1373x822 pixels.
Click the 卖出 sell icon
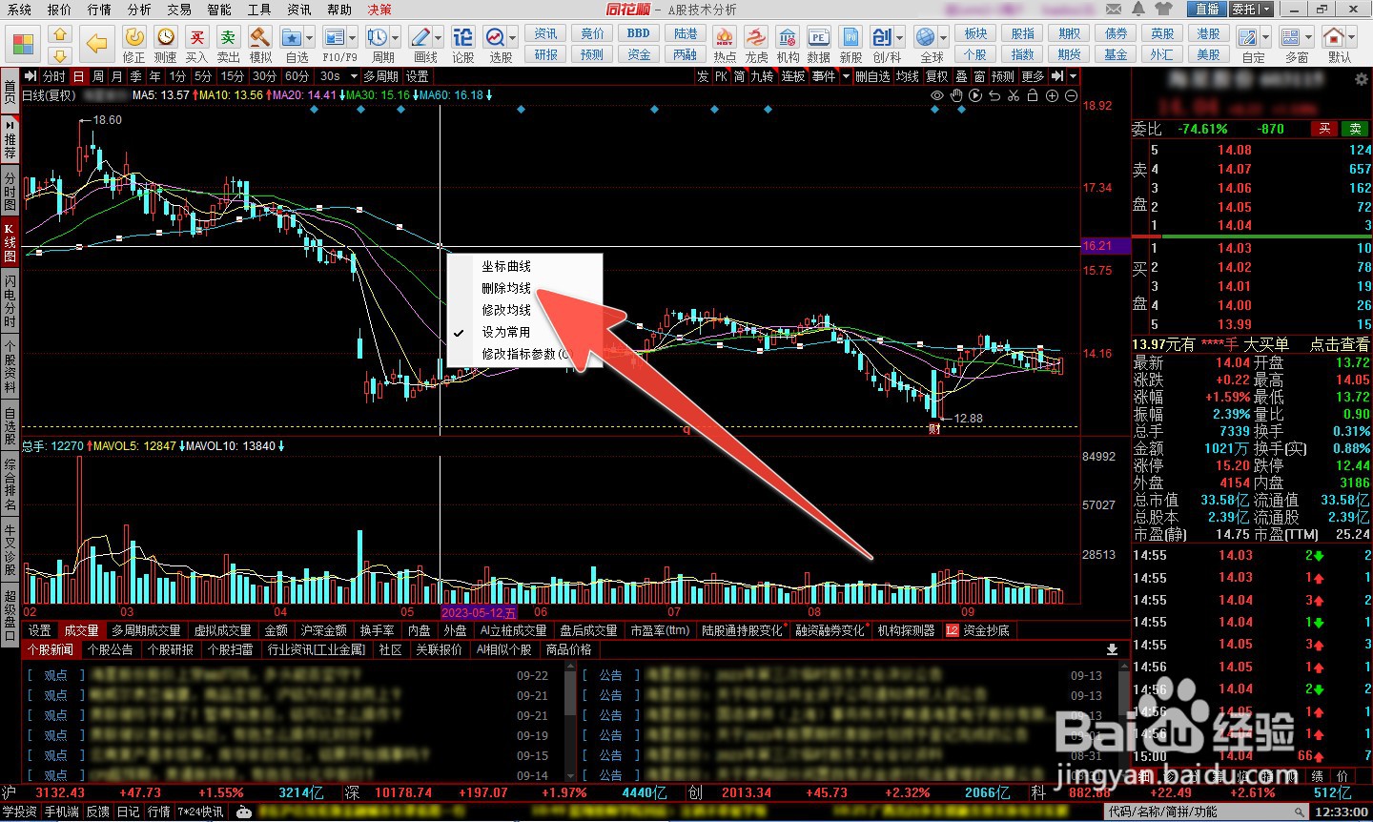(x=228, y=44)
